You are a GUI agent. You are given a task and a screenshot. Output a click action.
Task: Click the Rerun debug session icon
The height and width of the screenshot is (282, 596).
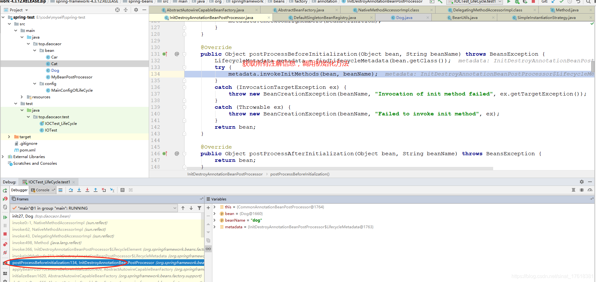5,190
